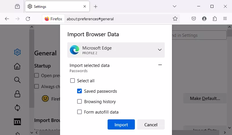
Task: Reload the current page
Action: [x=28, y=19]
